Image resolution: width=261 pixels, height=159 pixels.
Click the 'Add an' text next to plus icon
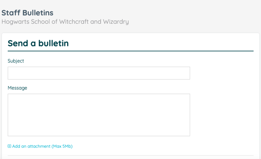click(x=19, y=146)
